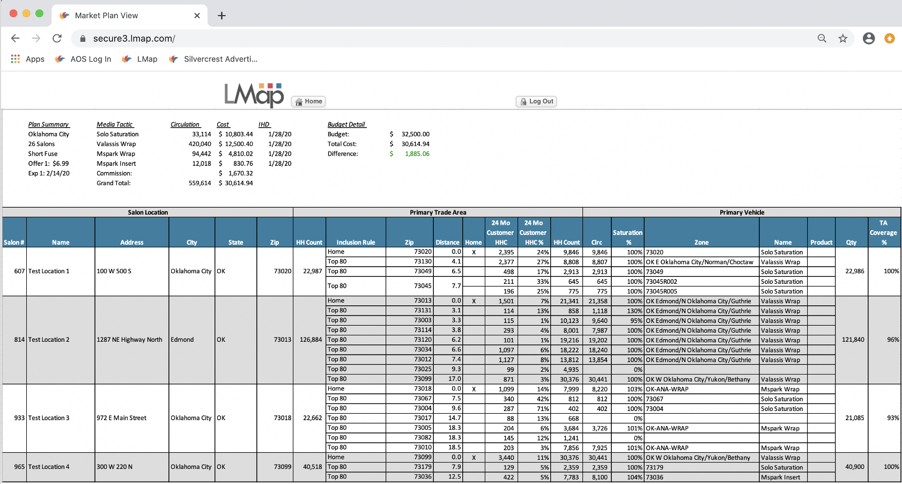Open the Chrome profile avatar
This screenshot has width=902, height=484.
[869, 38]
